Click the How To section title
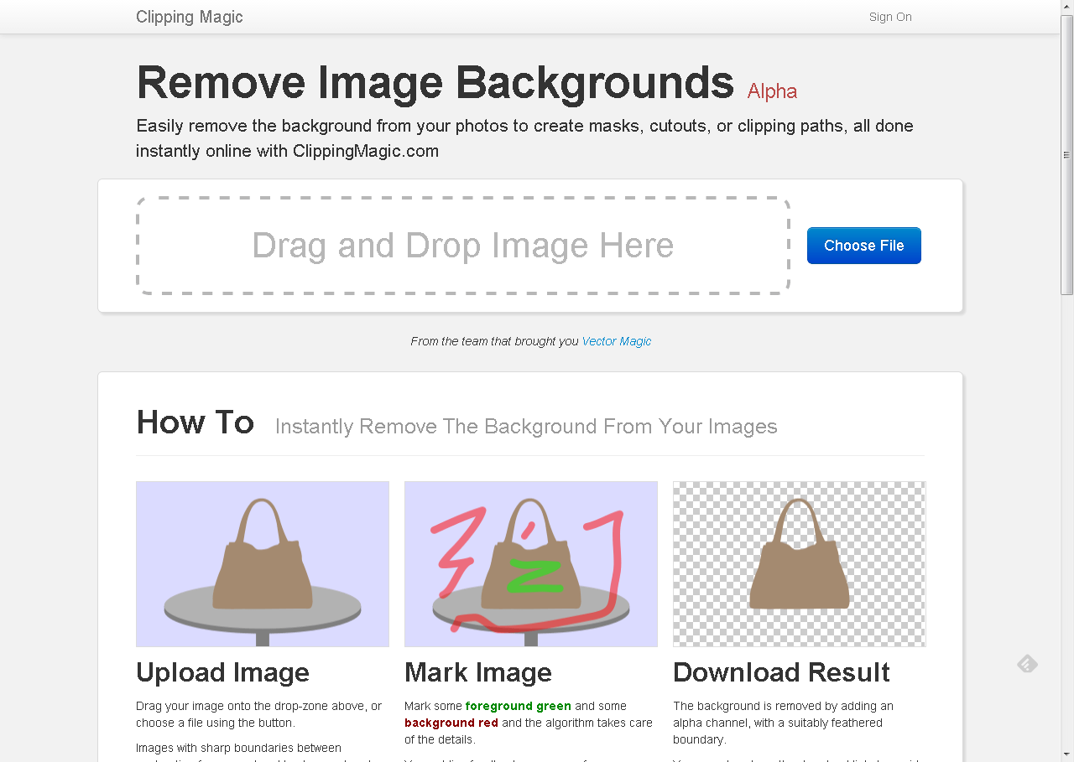This screenshot has width=1074, height=762. 195,422
